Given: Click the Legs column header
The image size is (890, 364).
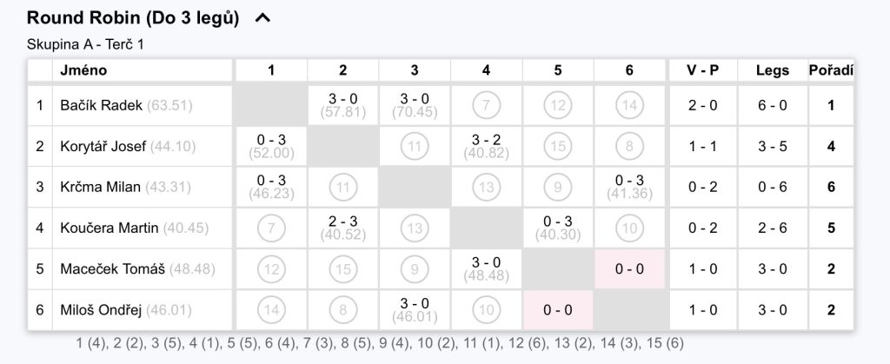Looking at the screenshot, I should pos(773,70).
